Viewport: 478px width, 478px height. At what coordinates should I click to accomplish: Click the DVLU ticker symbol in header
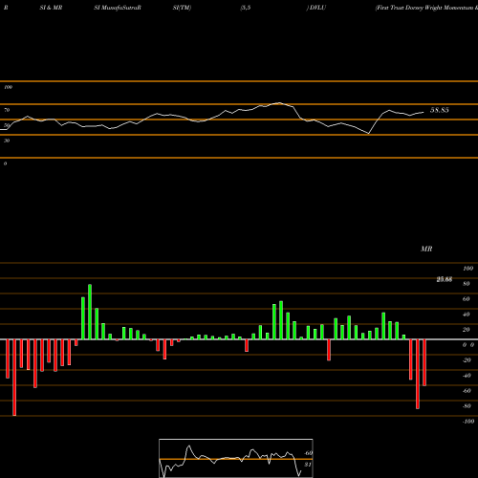[x=317, y=8]
